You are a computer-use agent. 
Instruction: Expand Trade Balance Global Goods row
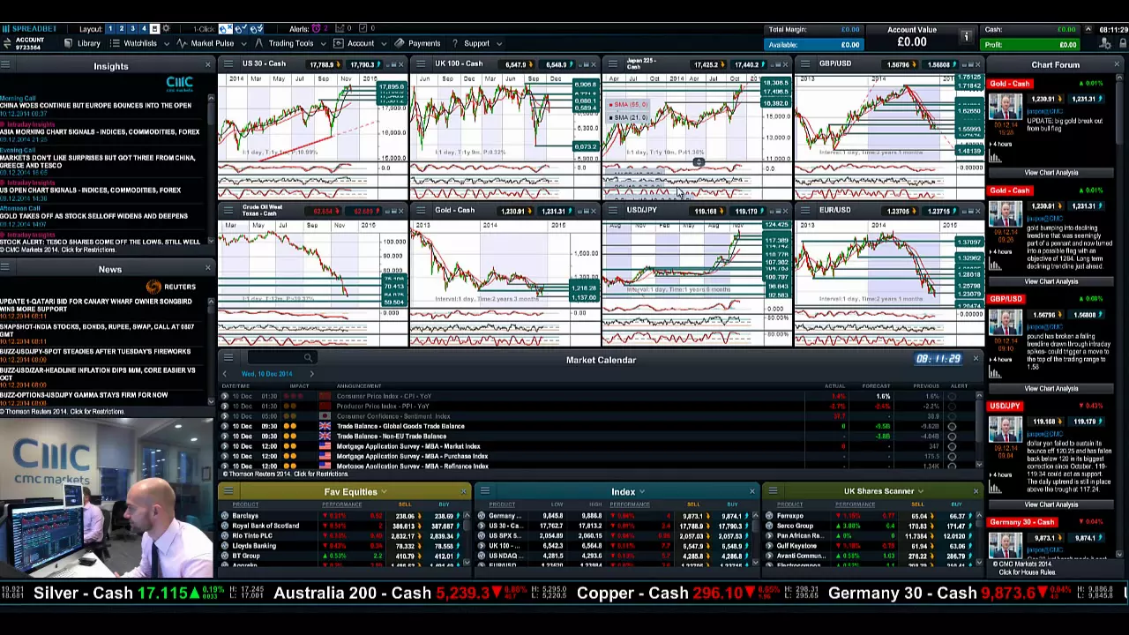tap(224, 426)
